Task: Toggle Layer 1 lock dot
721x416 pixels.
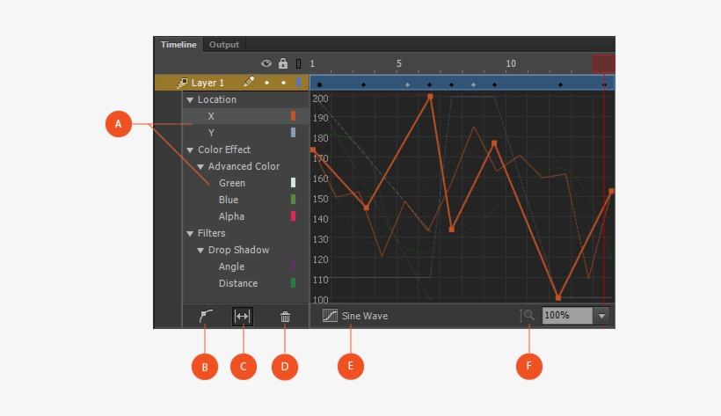Action: (283, 83)
